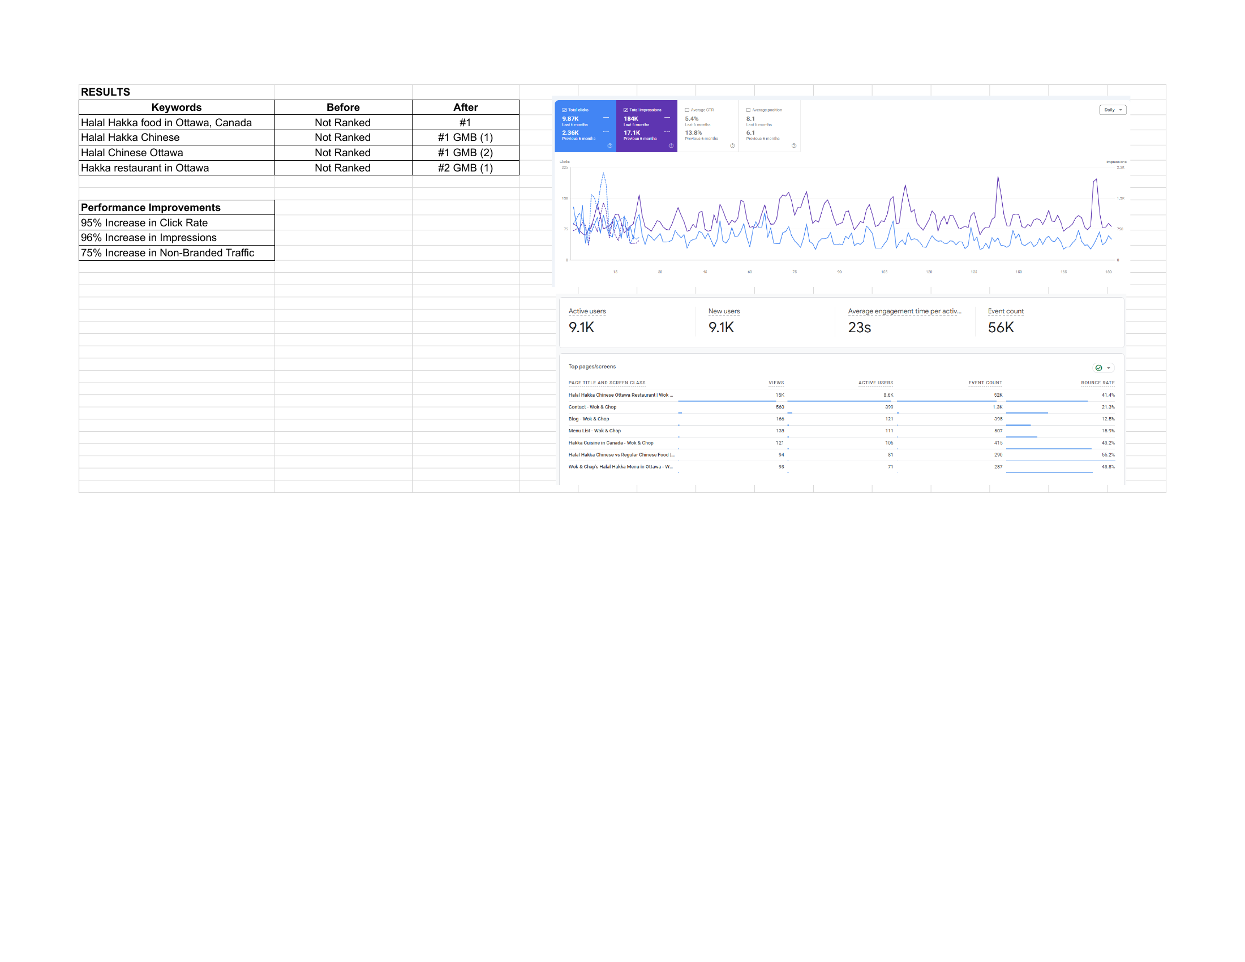Click the 15K views value
The image size is (1245, 962).
tap(780, 395)
